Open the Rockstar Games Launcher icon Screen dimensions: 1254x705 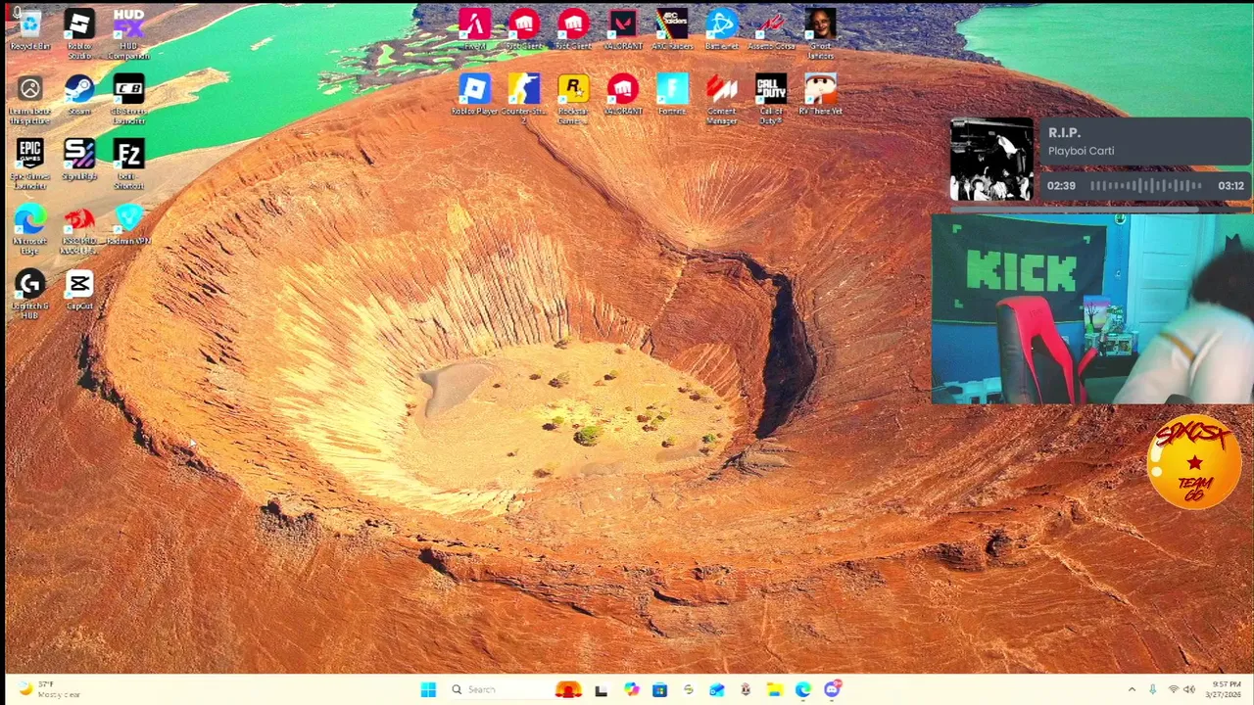[x=573, y=99]
